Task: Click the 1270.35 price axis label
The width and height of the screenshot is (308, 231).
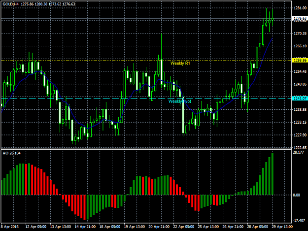Action: [x=300, y=33]
